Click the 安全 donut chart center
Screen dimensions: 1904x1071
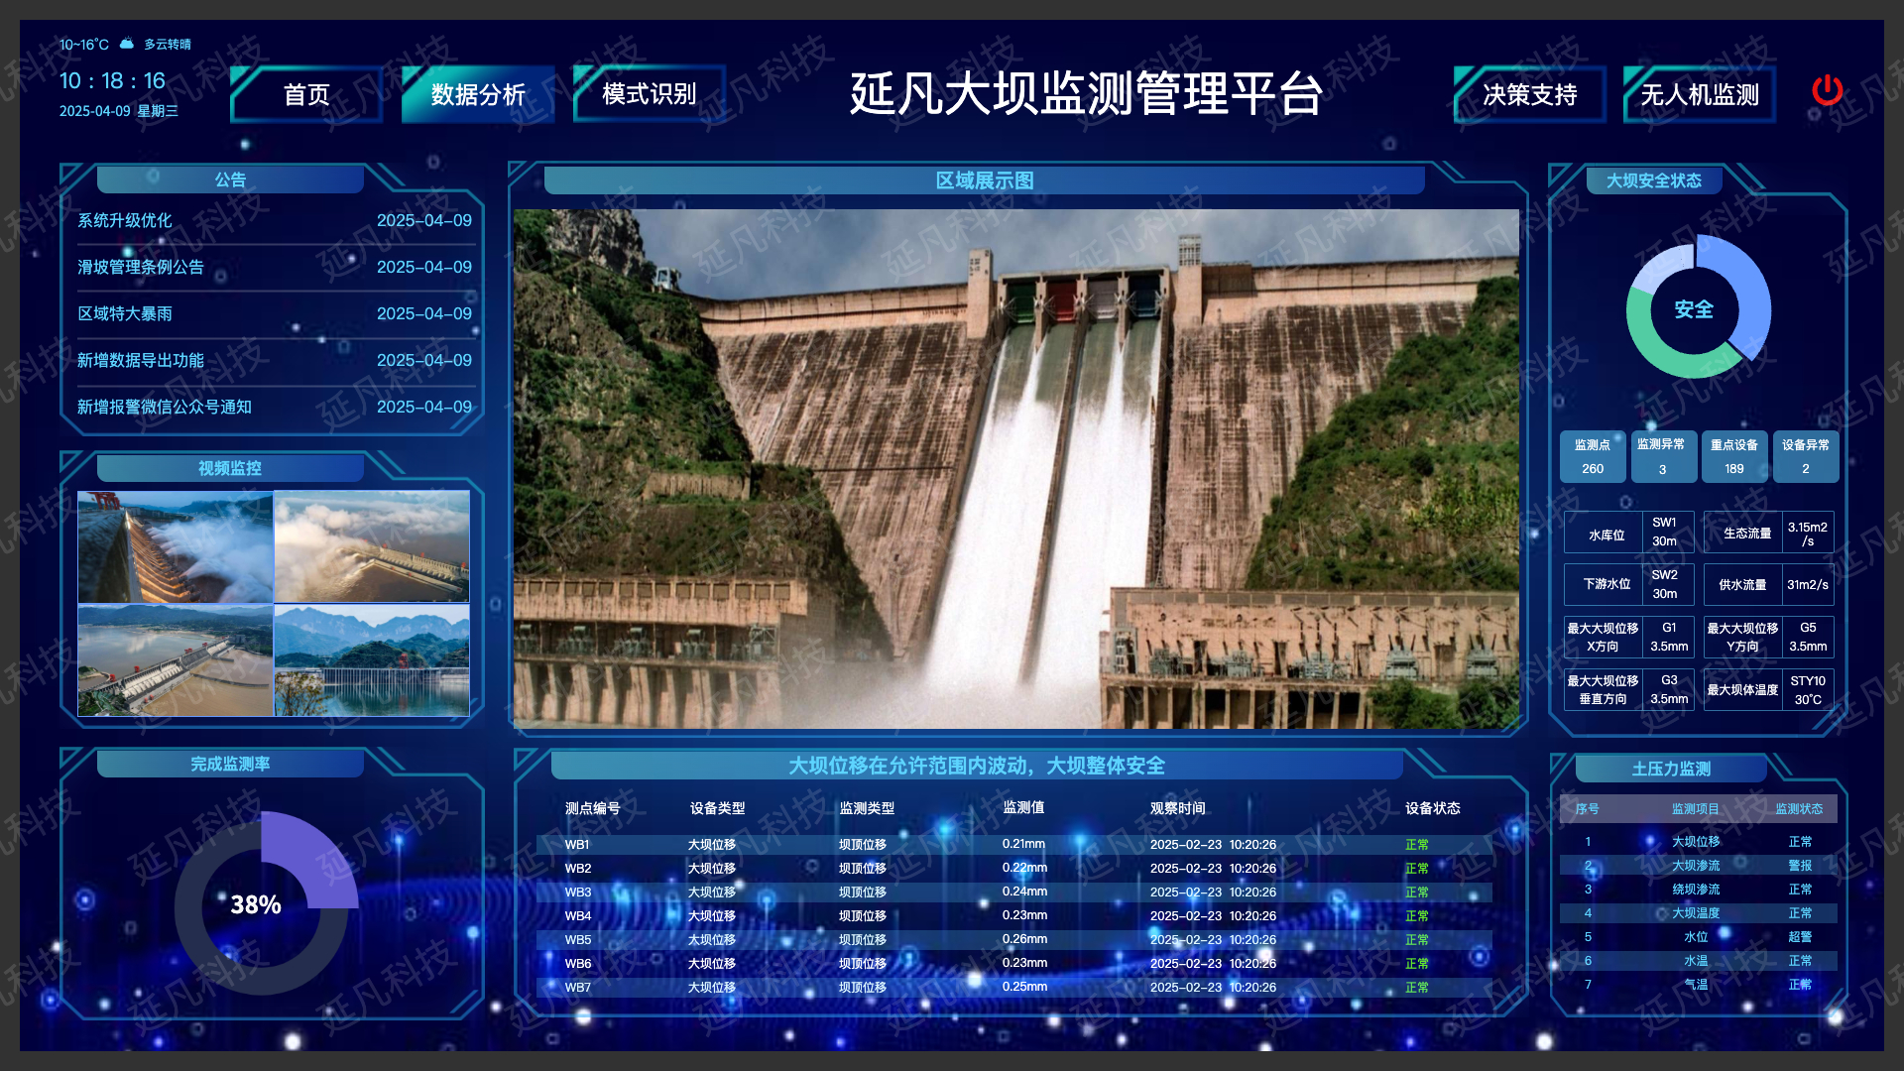click(x=1694, y=309)
